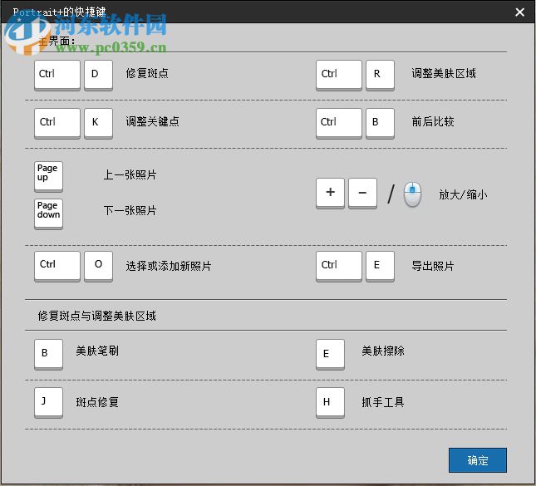536x486 pixels.
Task: Click the 放大/缩小 label text
Action: click(463, 194)
